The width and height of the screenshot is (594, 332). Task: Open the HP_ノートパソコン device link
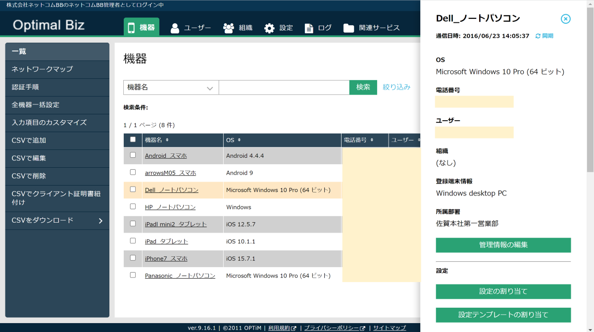click(170, 207)
